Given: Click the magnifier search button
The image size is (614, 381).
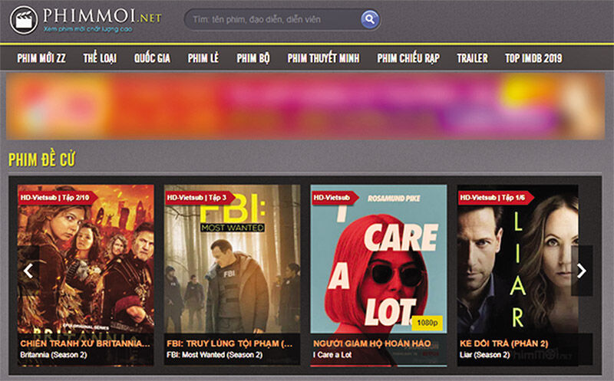Looking at the screenshot, I should pyautogui.click(x=370, y=18).
